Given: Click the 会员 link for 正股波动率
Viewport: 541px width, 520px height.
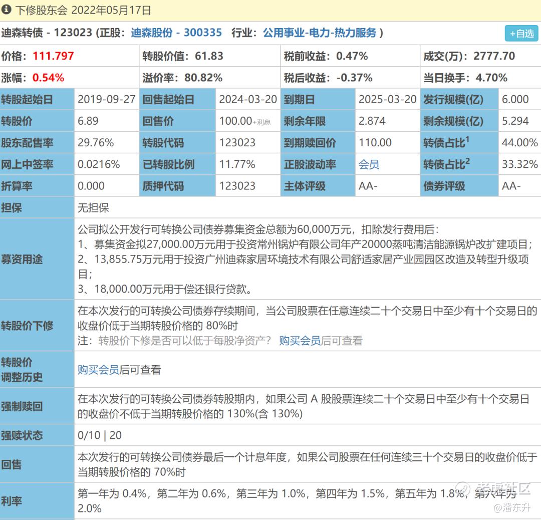Looking at the screenshot, I should [x=369, y=164].
